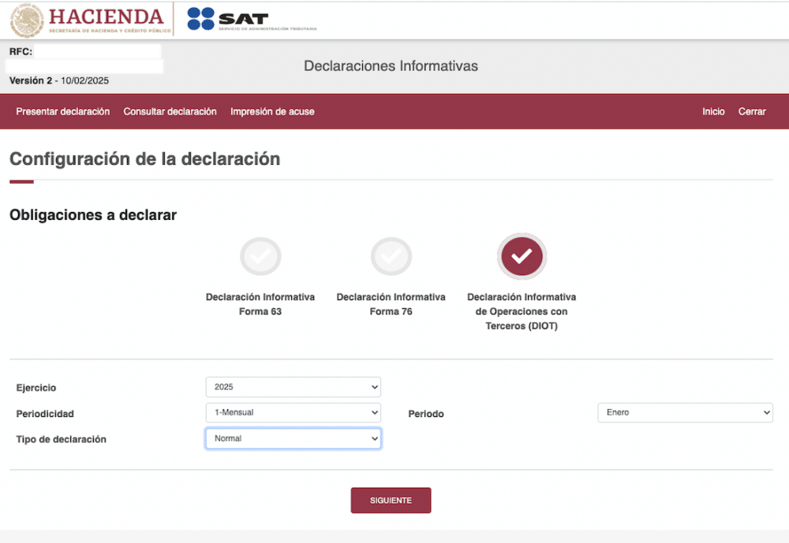Click the Configuración de la declaración heading
Image resolution: width=789 pixels, height=543 pixels.
pyautogui.click(x=145, y=159)
